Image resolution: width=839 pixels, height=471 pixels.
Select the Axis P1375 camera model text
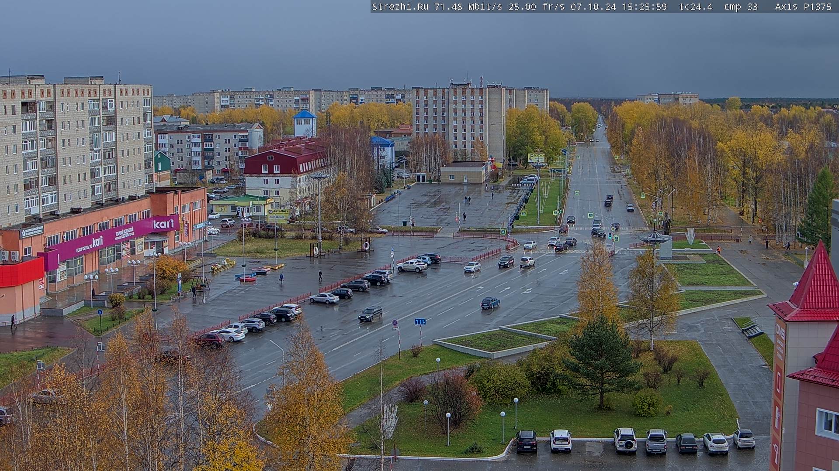tap(803, 7)
